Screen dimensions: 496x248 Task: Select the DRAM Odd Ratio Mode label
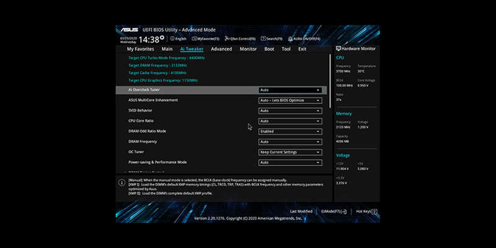pyautogui.click(x=147, y=131)
